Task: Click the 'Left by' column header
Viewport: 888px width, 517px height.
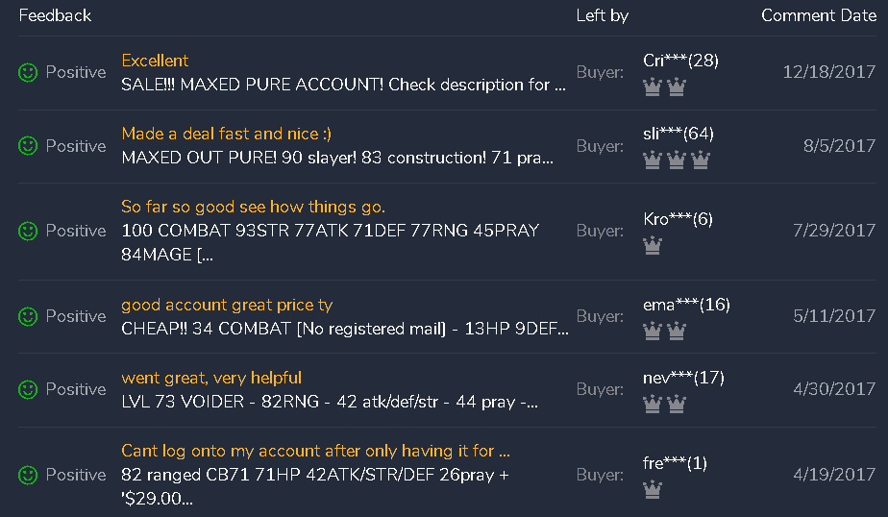Action: pos(602,15)
